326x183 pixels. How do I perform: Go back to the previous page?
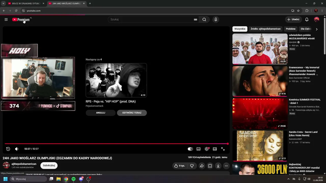coord(4,11)
